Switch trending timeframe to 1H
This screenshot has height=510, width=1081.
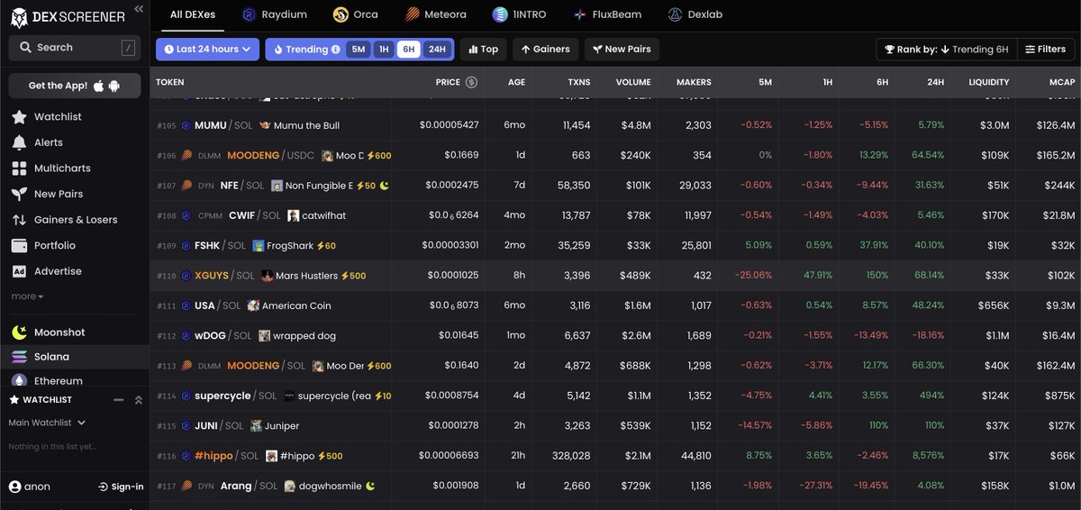click(x=384, y=50)
